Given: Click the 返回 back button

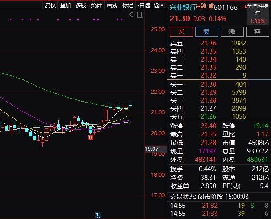Looking at the screenshot, I should click(x=159, y=5).
